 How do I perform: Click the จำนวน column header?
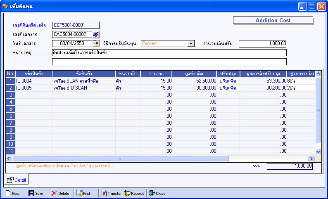click(156, 74)
